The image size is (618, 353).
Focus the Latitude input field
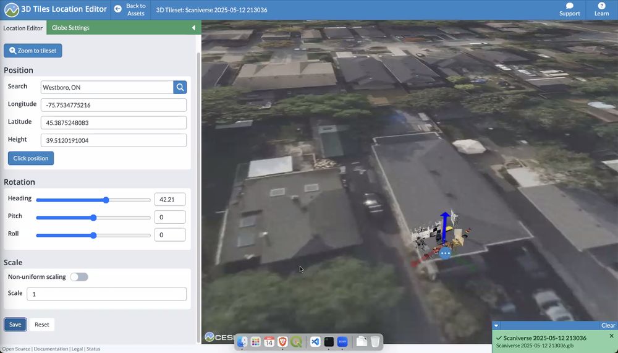pos(114,122)
